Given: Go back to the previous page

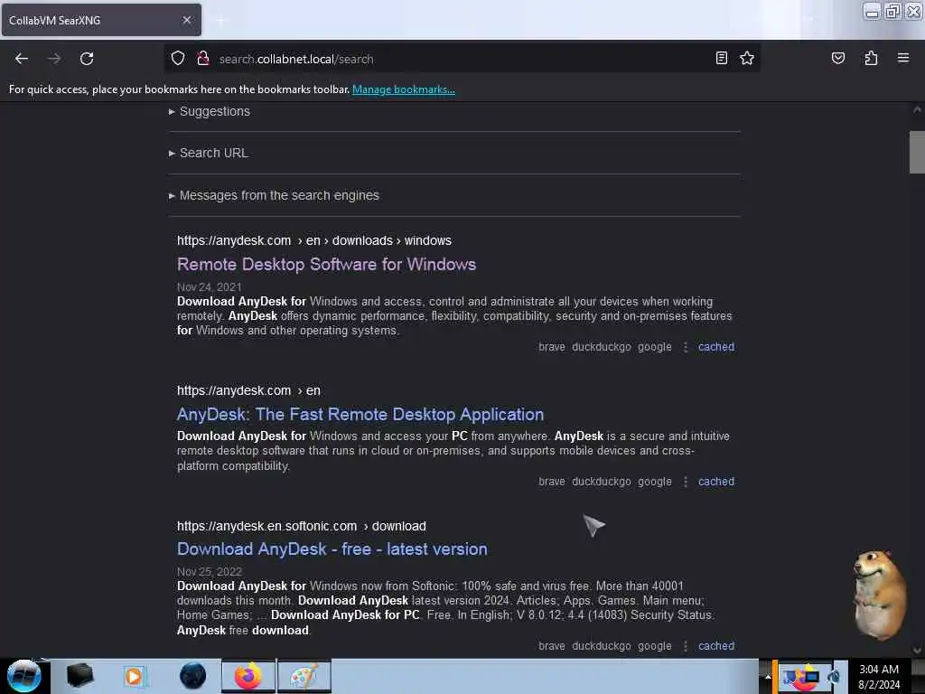Looking at the screenshot, I should pyautogui.click(x=22, y=59).
